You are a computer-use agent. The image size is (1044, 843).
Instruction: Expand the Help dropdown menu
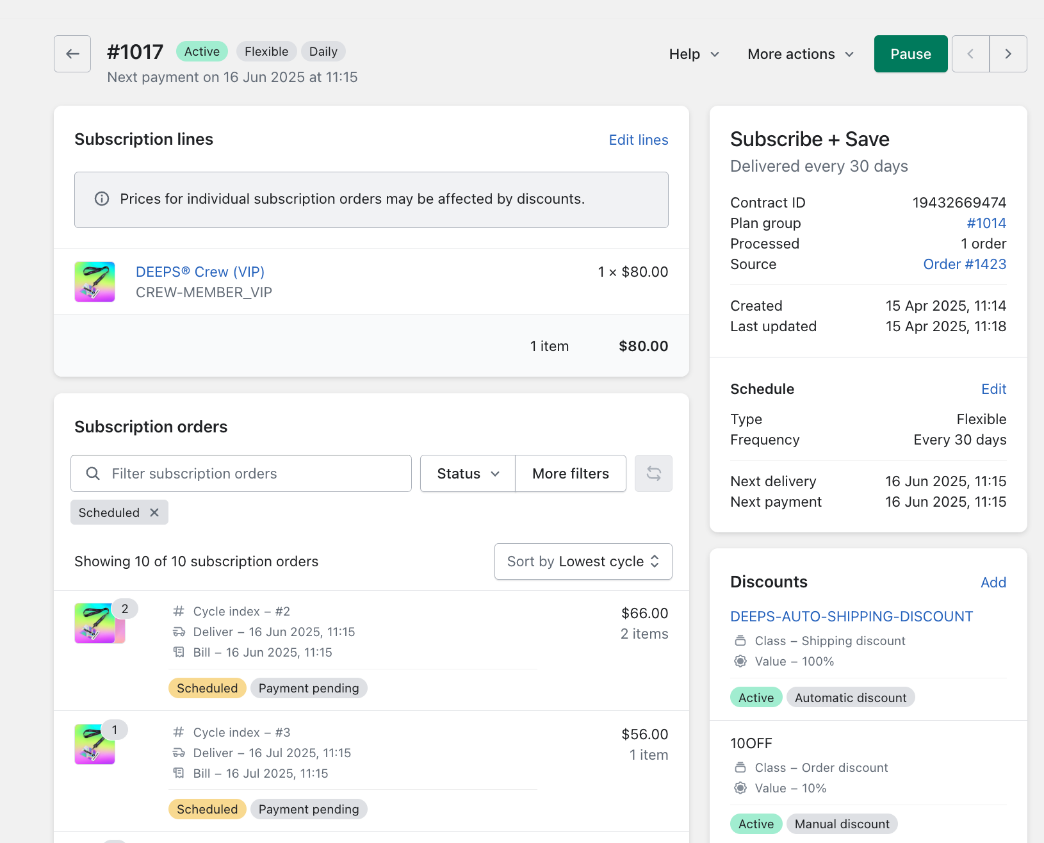pyautogui.click(x=694, y=54)
